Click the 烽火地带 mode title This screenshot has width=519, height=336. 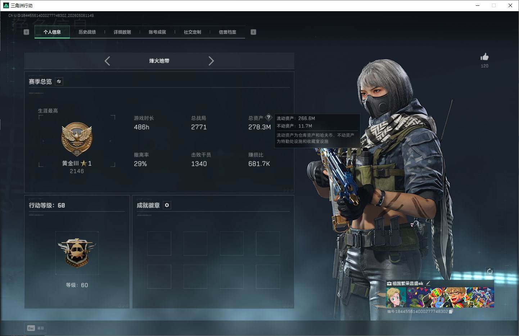tap(159, 61)
